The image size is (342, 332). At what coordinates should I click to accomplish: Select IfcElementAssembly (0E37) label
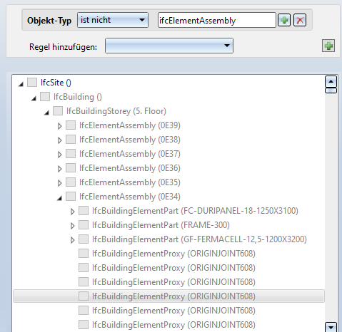tap(130, 154)
